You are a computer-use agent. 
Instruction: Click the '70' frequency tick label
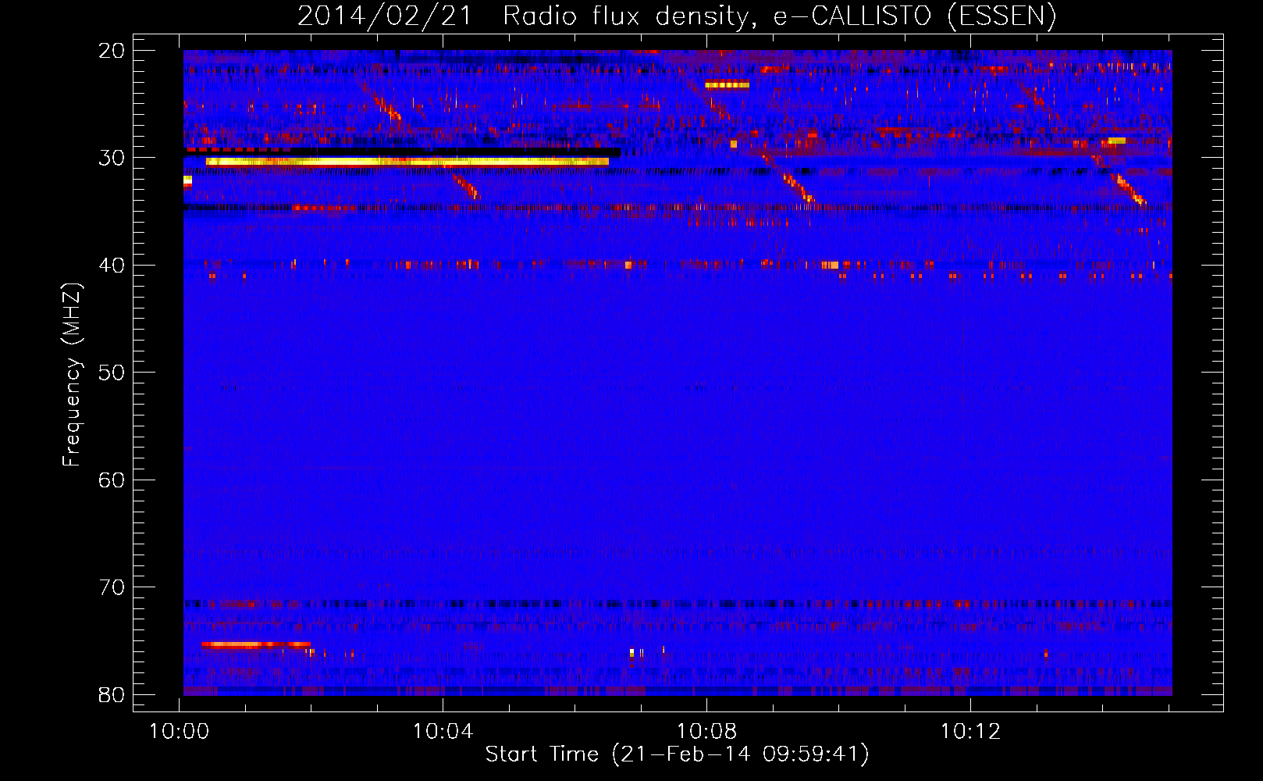(x=112, y=587)
